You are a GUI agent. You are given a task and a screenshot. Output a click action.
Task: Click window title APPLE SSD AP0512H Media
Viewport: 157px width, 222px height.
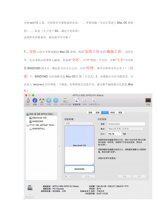click(x=88, y=95)
